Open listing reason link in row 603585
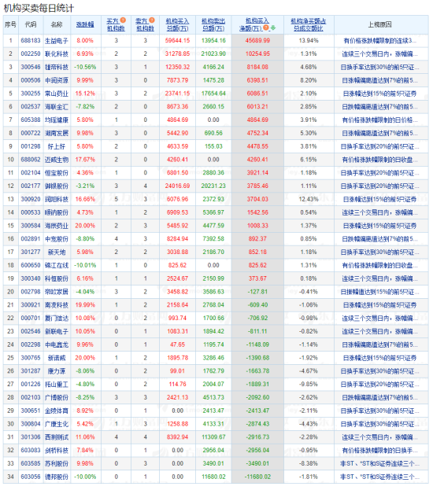The height and width of the screenshot is (490, 433). (379, 464)
